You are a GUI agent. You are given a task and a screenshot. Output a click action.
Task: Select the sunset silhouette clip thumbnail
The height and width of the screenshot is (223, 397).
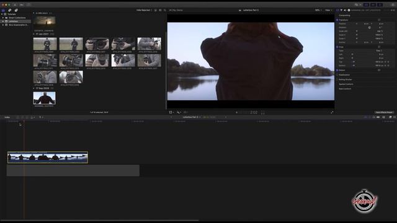(44, 22)
